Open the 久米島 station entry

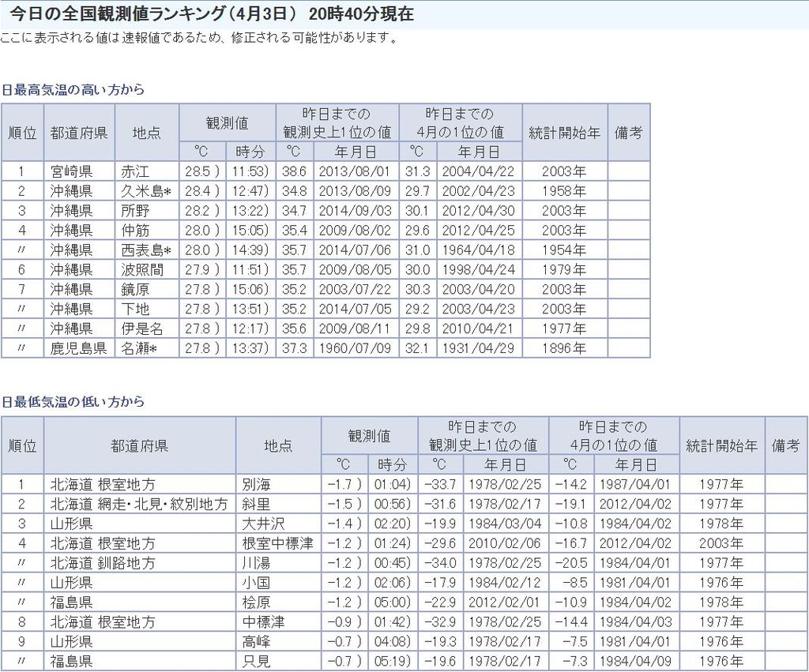click(145, 191)
